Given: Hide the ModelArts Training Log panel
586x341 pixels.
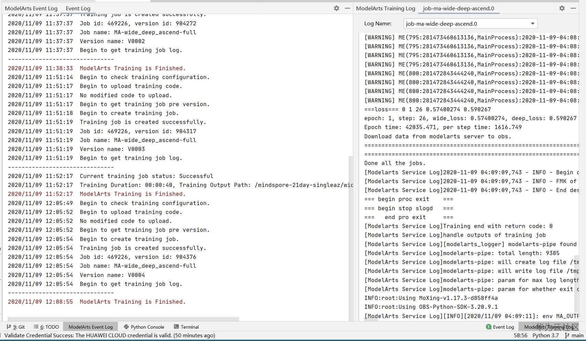Looking at the screenshot, I should coord(573,8).
